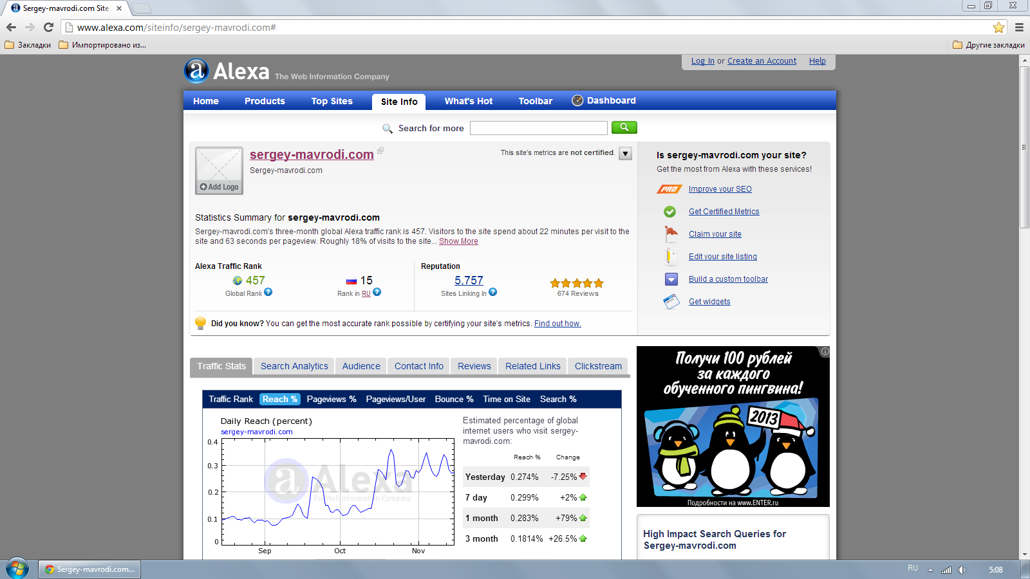
Task: Click Log In link
Action: click(703, 61)
